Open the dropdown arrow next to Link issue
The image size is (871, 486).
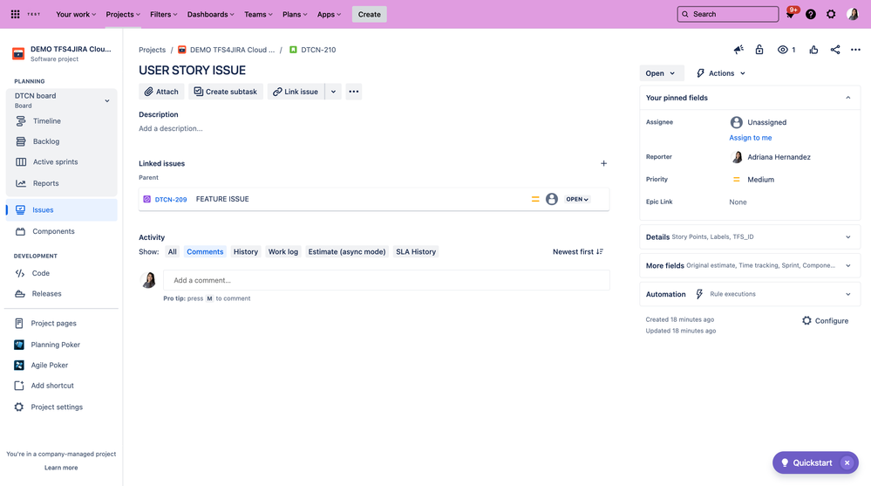pyautogui.click(x=333, y=92)
